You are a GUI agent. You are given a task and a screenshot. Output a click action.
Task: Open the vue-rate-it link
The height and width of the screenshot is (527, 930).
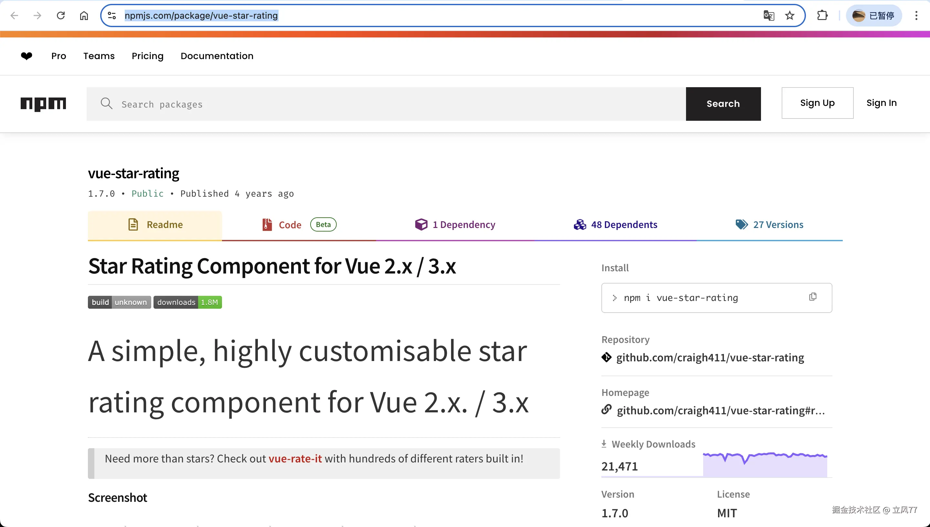295,459
